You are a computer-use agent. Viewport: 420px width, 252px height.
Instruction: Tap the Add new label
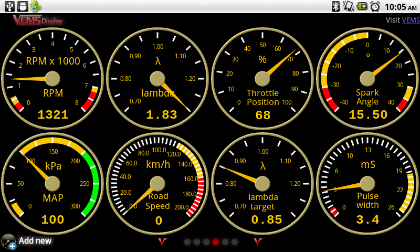tap(35, 241)
